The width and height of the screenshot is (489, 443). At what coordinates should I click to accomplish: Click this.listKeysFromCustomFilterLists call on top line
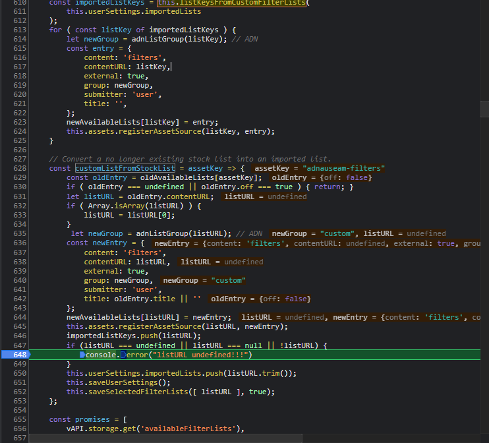(x=231, y=3)
